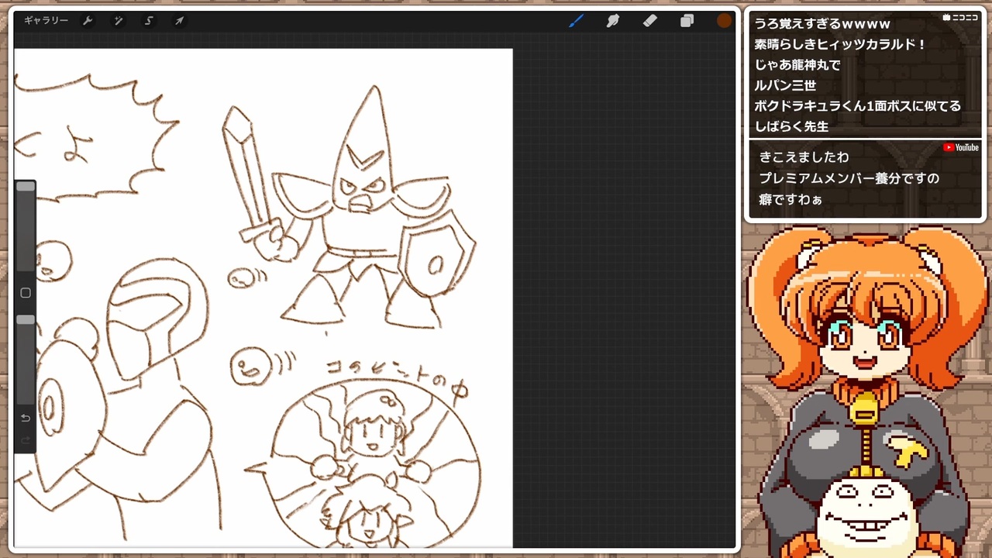The width and height of the screenshot is (992, 558).
Task: Click the YouTube logo in chat panel
Action: click(961, 147)
